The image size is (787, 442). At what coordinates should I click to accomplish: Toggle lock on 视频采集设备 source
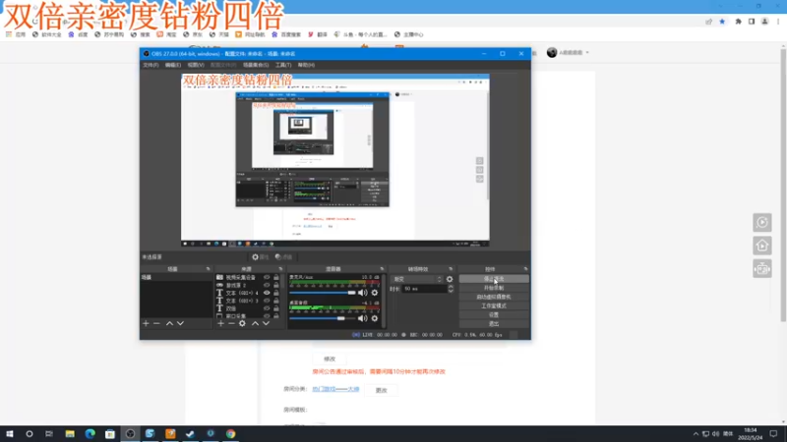point(276,277)
